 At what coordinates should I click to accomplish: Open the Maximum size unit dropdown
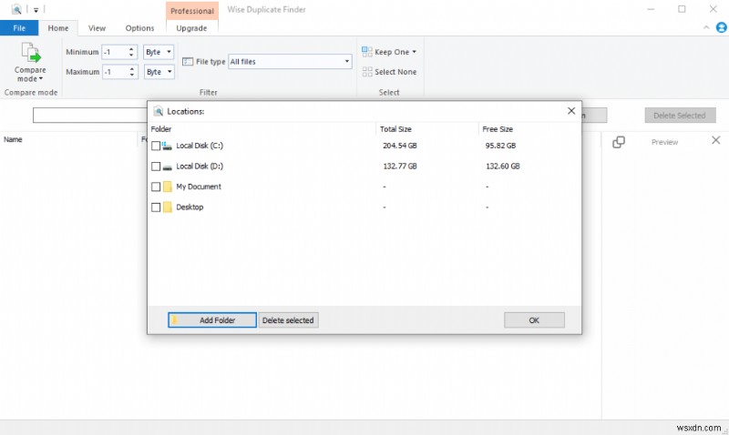159,72
